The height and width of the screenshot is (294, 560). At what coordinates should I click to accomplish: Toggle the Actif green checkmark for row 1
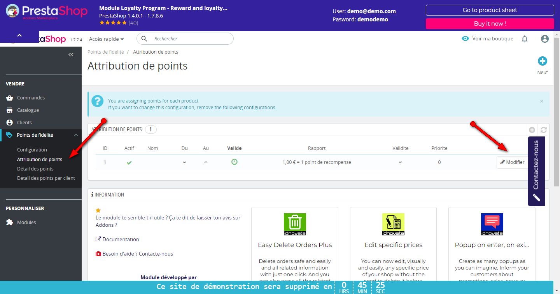pyautogui.click(x=129, y=162)
